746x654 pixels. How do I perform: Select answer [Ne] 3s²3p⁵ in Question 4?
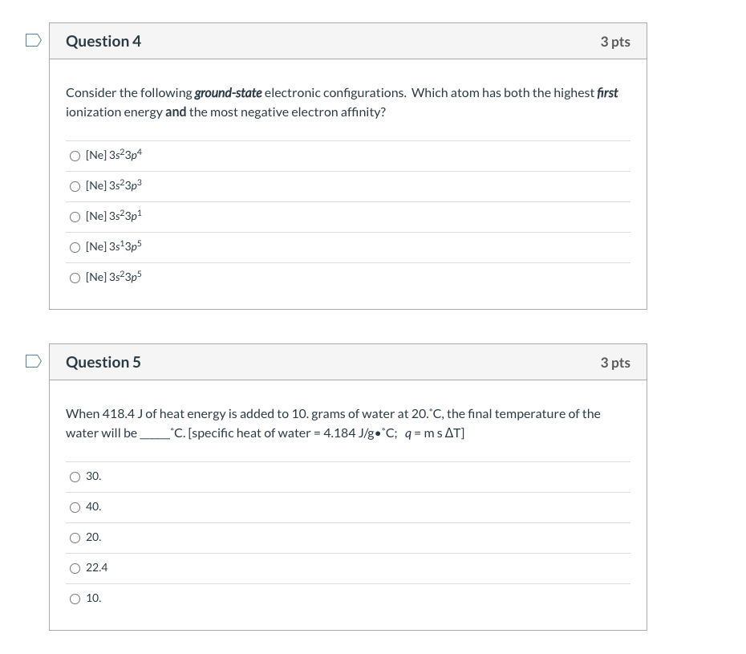[75, 278]
